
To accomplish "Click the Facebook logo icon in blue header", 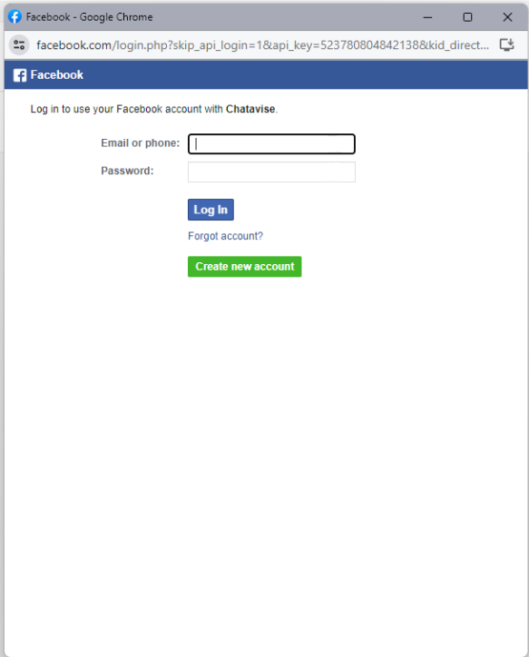I will click(20, 75).
